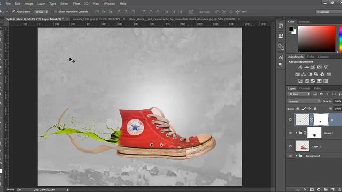Open the Normal blend mode dropdown
Screen dimensions: 342x192
[304, 101]
